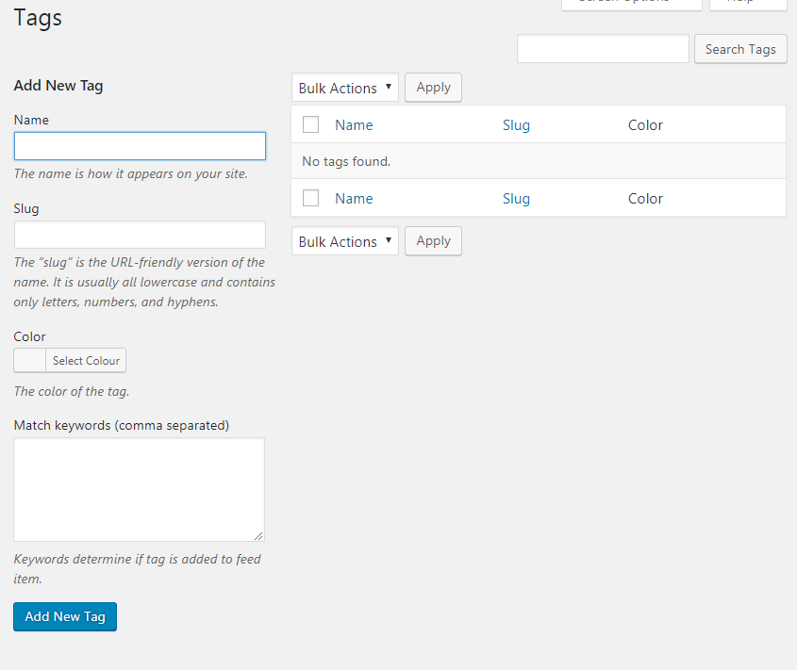Sort by Slug in table header

(x=516, y=125)
